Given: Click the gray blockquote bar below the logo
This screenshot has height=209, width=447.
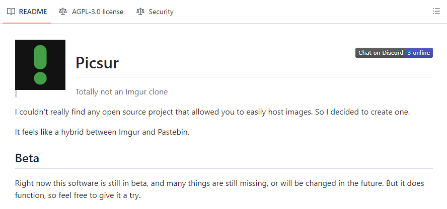Looking at the screenshot, I should point(16,93).
